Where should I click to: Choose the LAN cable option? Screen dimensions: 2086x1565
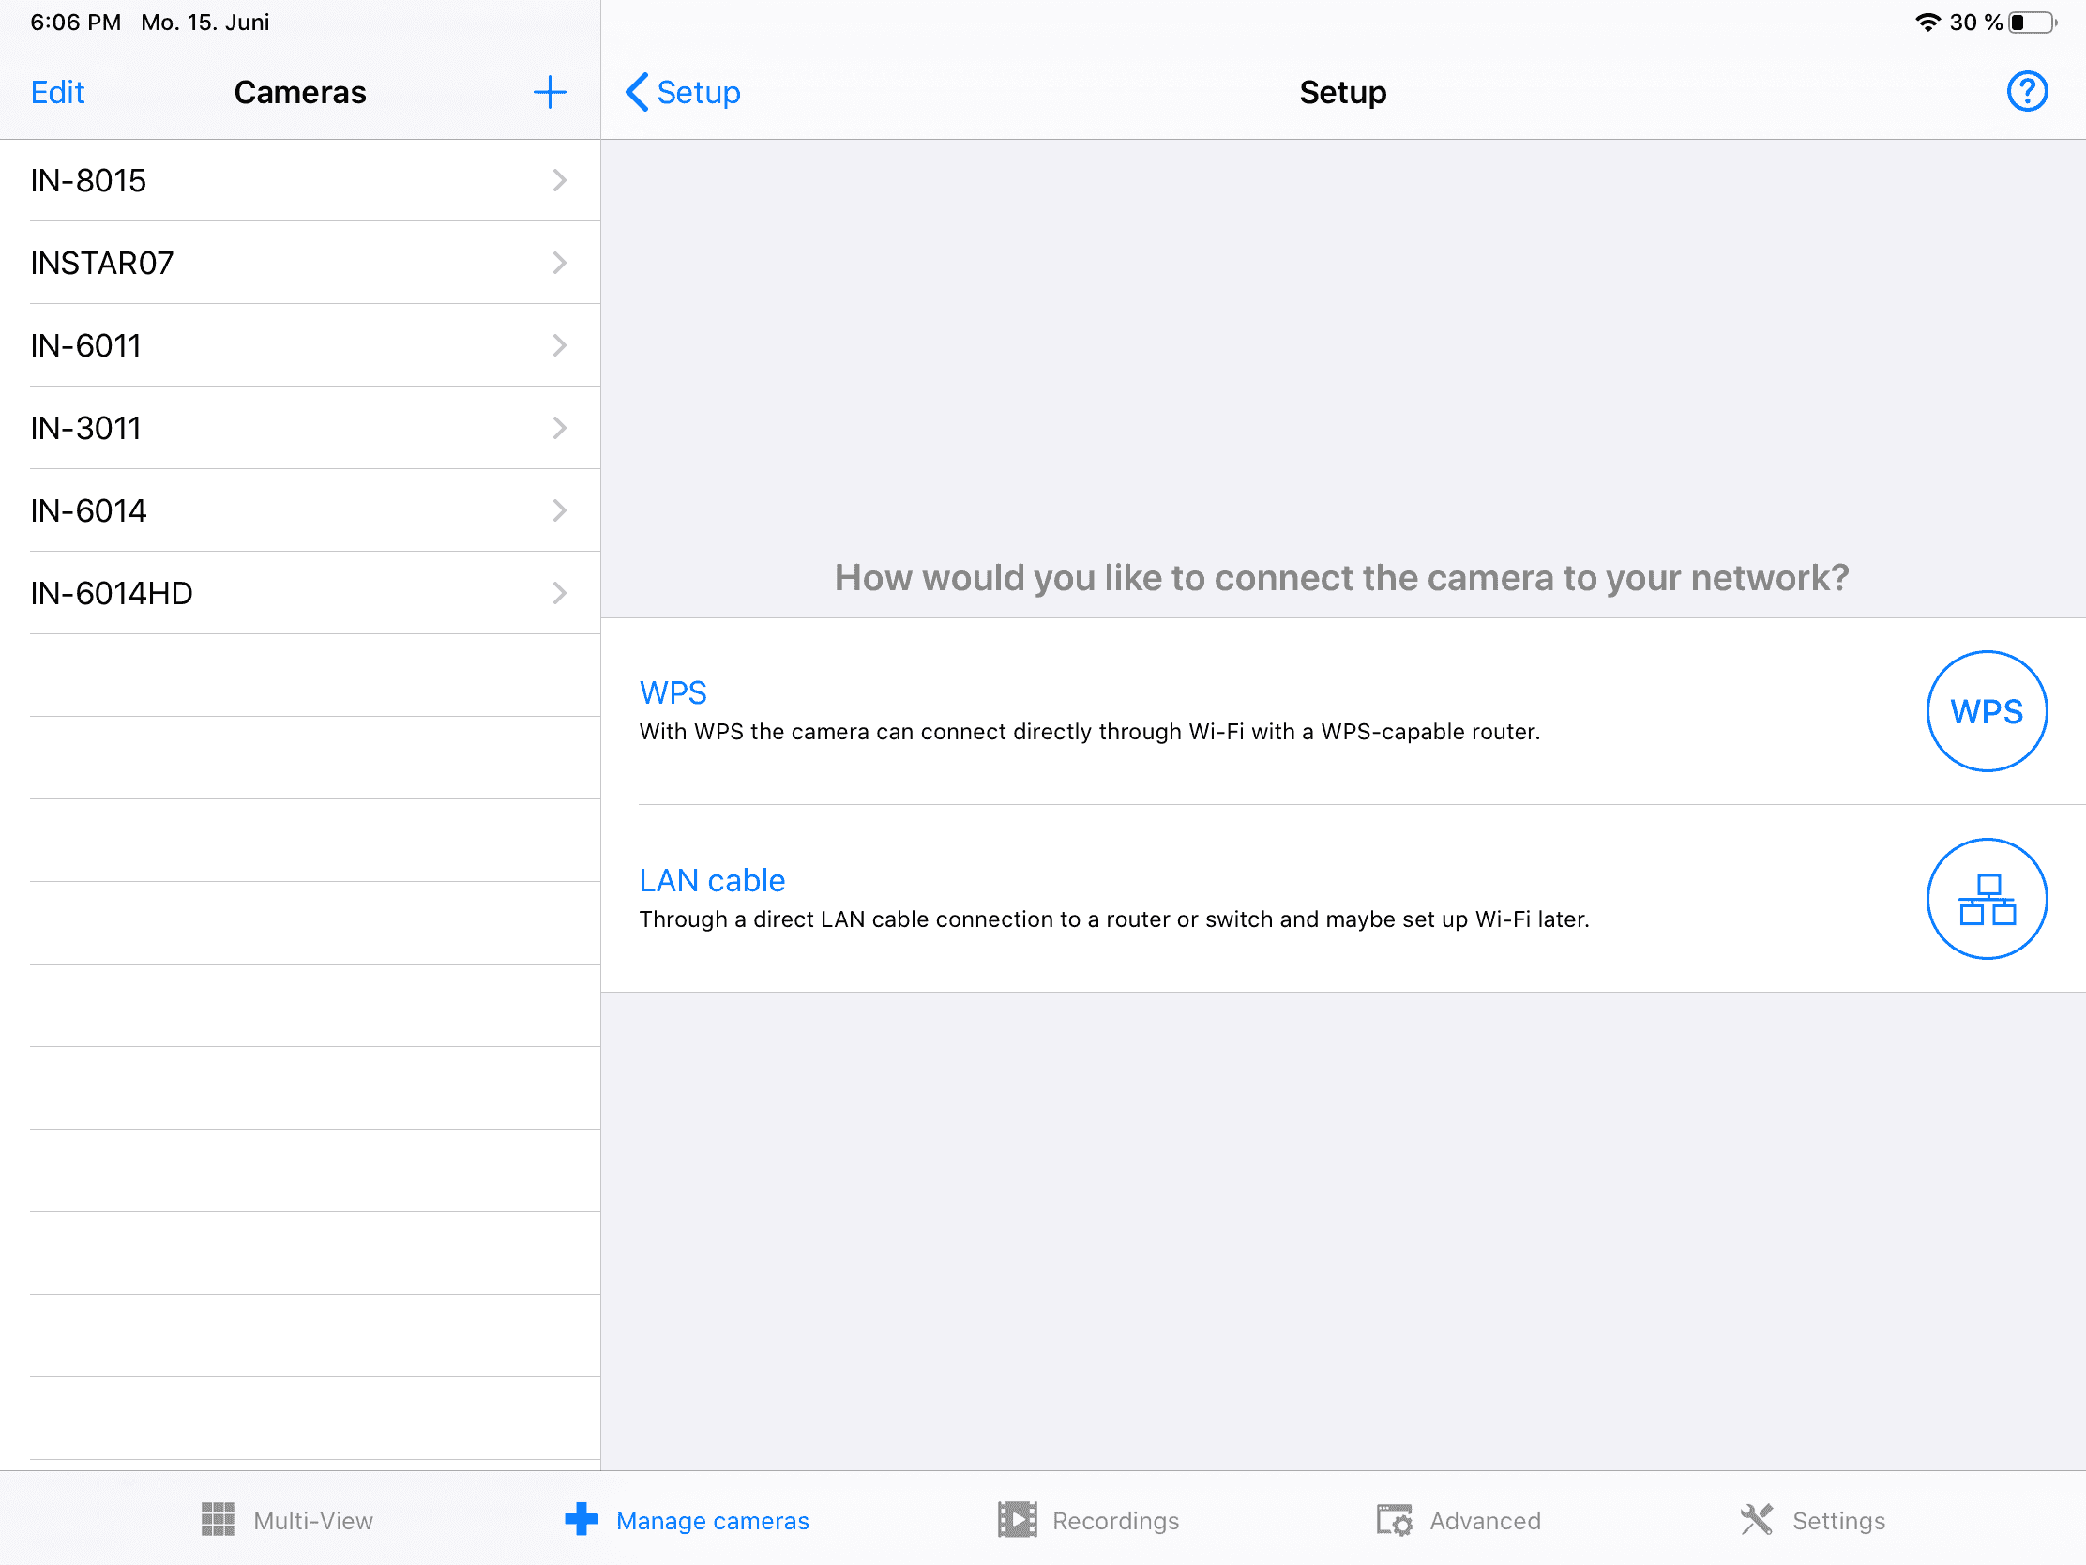click(712, 880)
